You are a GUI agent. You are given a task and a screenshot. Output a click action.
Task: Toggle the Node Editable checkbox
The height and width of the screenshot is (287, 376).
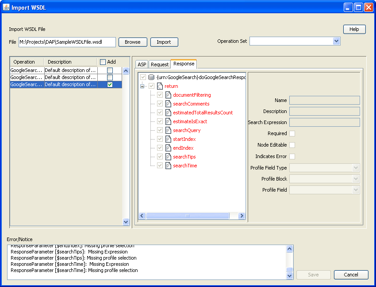coord(292,145)
